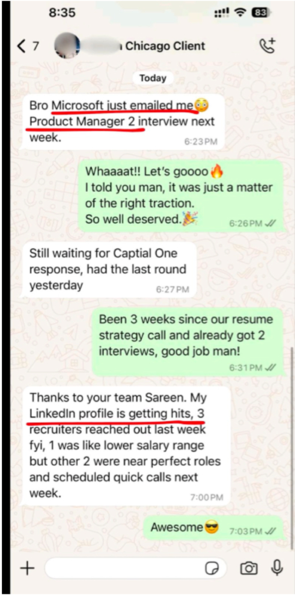Tap the Wi-Fi status icon
This screenshot has width=295, height=595.
click(x=240, y=13)
